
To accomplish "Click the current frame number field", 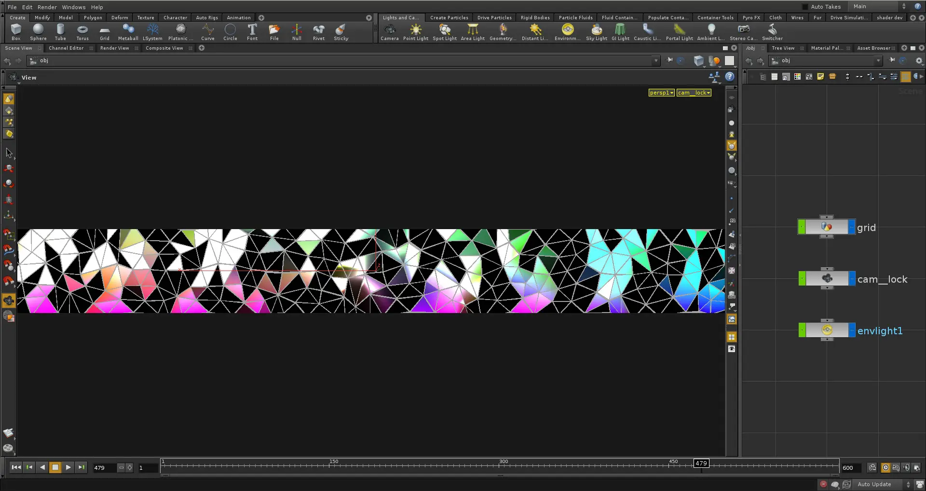I will coord(105,468).
